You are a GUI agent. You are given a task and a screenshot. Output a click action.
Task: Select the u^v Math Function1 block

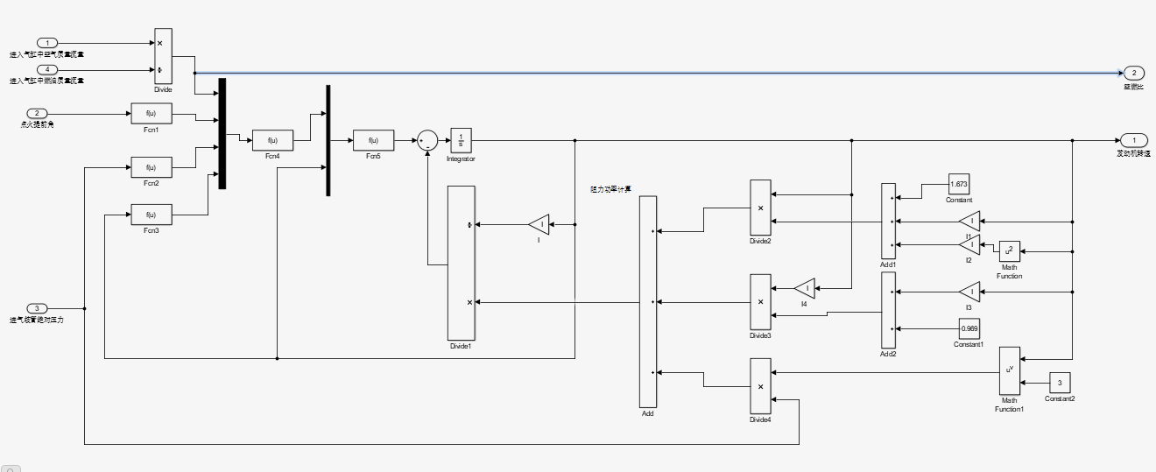(x=1011, y=370)
